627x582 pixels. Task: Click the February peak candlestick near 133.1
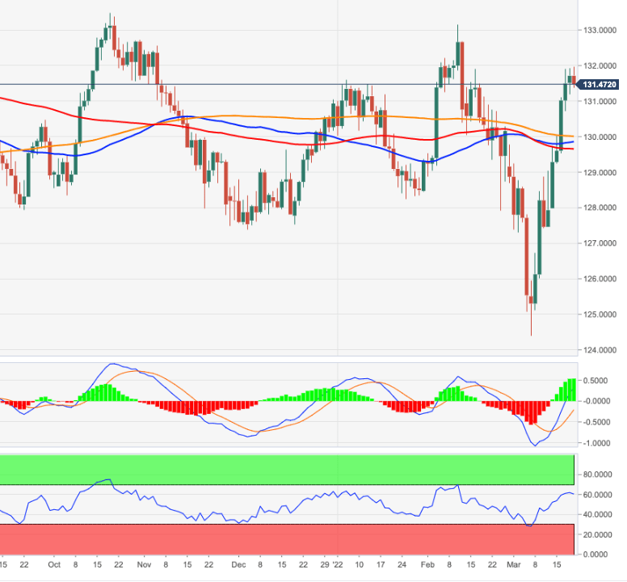pyautogui.click(x=458, y=53)
